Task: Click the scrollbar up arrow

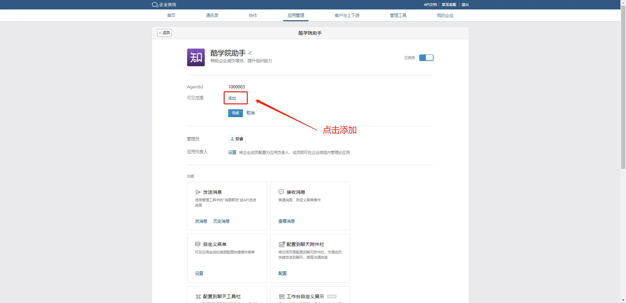Action: pyautogui.click(x=623, y=2)
